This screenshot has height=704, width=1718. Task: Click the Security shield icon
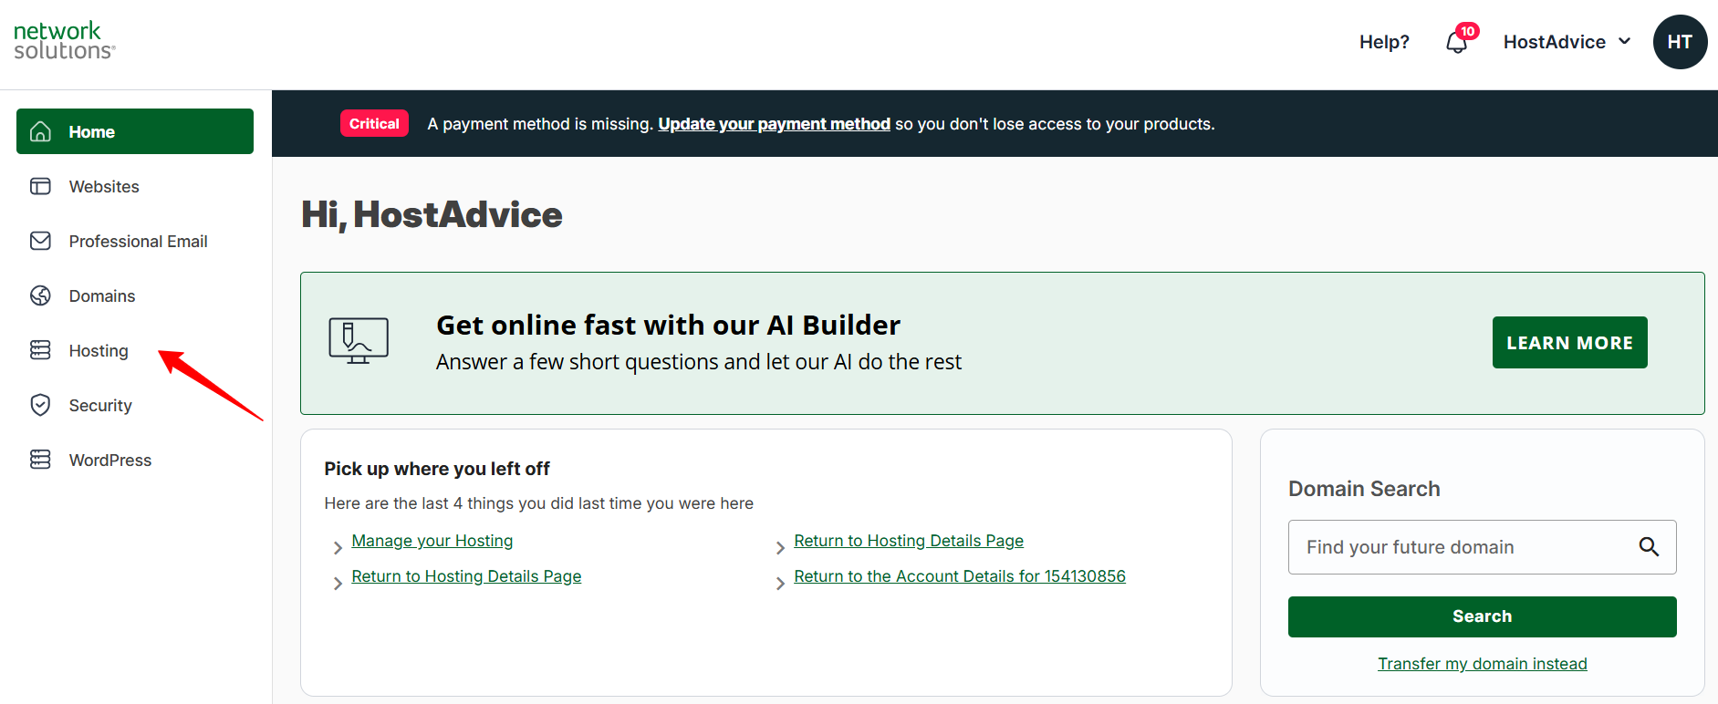tap(40, 405)
